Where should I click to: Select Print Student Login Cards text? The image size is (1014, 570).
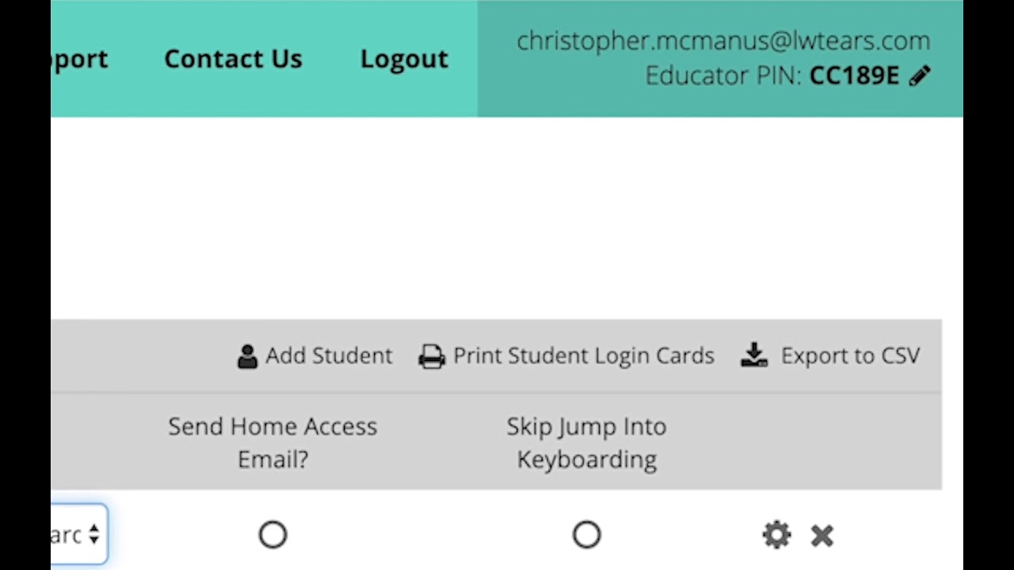tap(584, 355)
